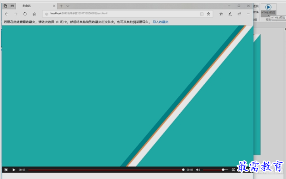Click the 导入收藏夹 link

pos(161,22)
